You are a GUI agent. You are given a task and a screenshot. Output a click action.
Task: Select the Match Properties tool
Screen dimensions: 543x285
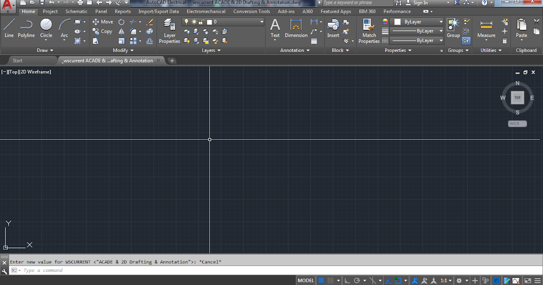pyautogui.click(x=369, y=28)
